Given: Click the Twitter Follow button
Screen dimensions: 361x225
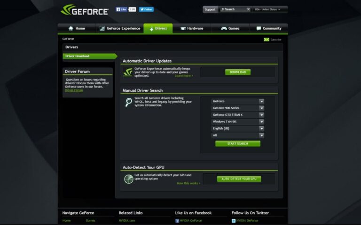Looking at the screenshot, I should coord(146,9).
